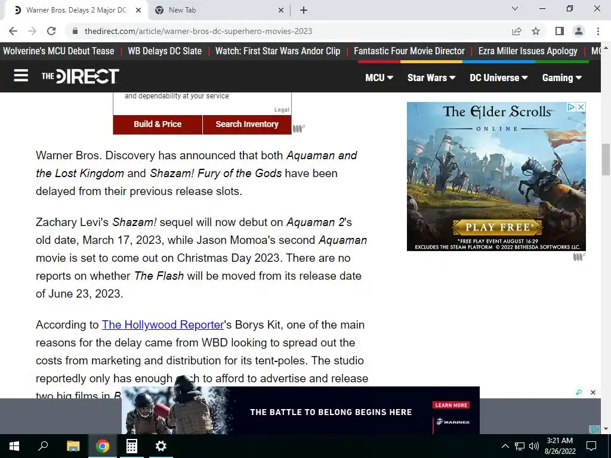Viewport: 611px width, 458px height.
Task: Open Windows taskbar search
Action: click(x=43, y=446)
